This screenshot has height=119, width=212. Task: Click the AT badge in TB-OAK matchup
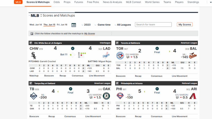(70, 89)
